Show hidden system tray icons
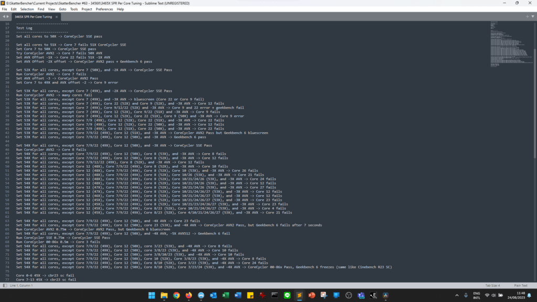 (x=457, y=295)
